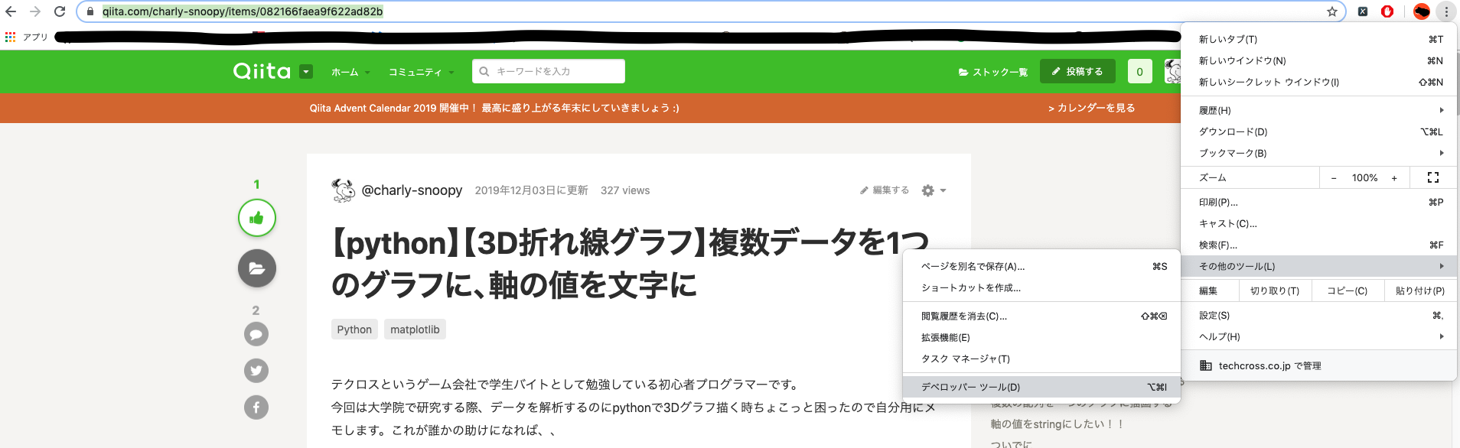Enter fullscreen via the zoom row icon

click(x=1433, y=177)
